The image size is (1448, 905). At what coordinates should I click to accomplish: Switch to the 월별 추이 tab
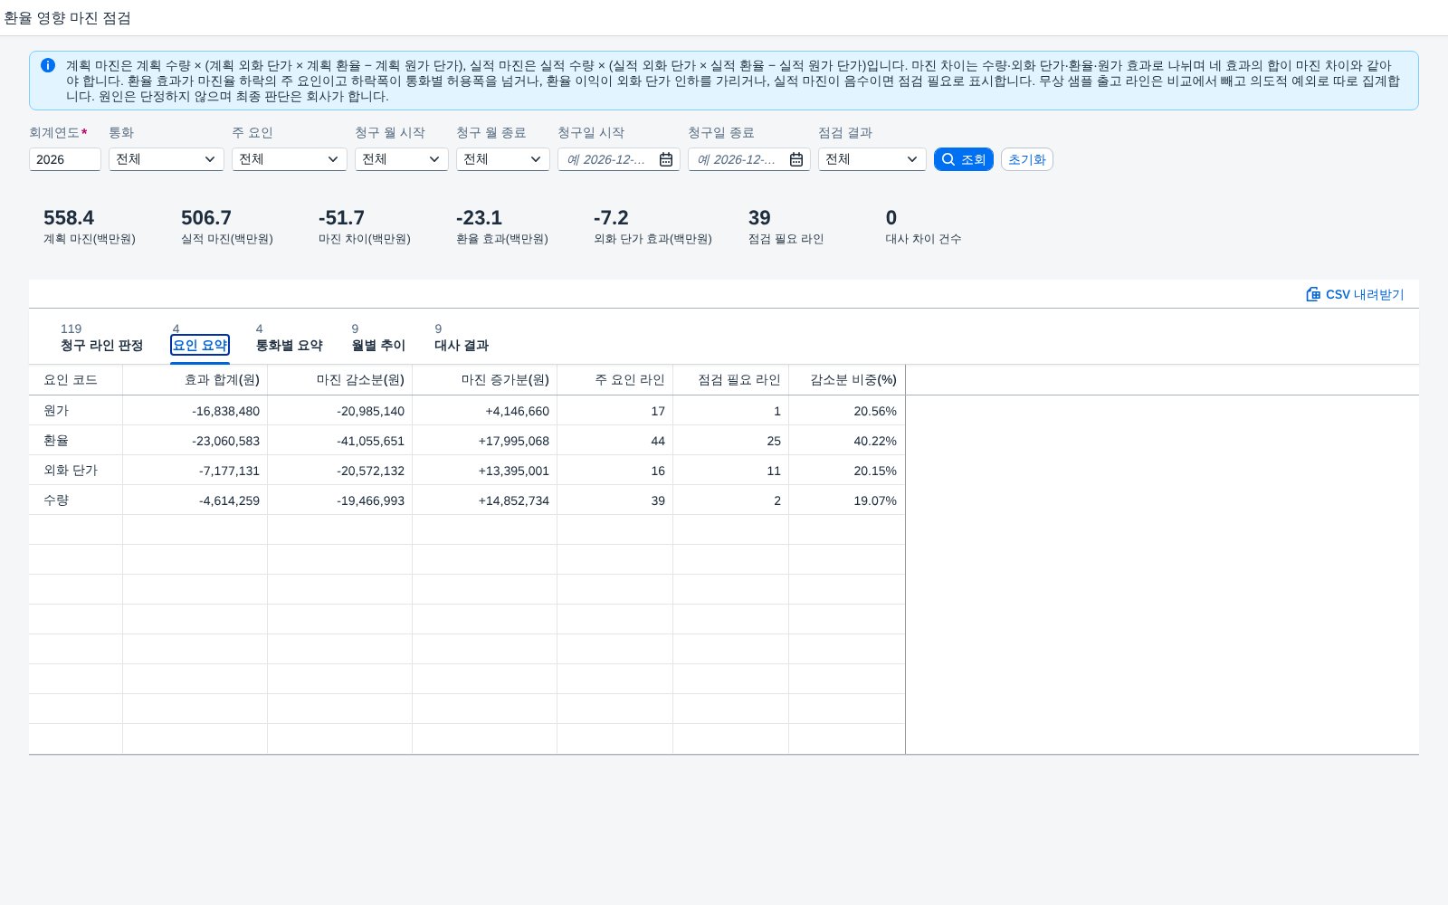[x=378, y=338]
